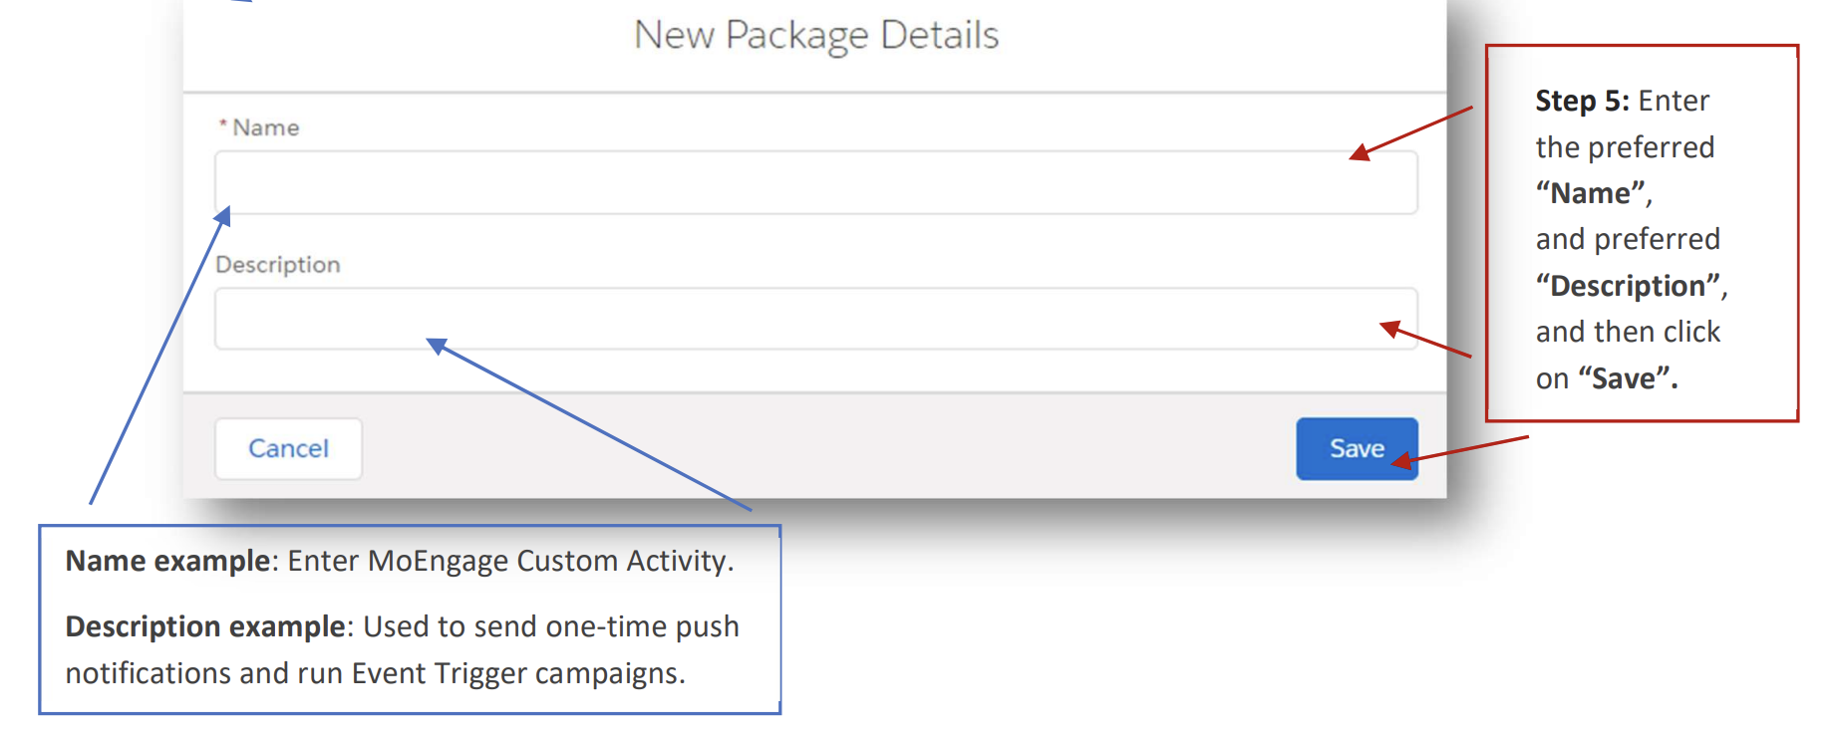This screenshot has height=737, width=1832.
Task: Click the red arrowhead pointing at Description field
Action: [x=1390, y=329]
